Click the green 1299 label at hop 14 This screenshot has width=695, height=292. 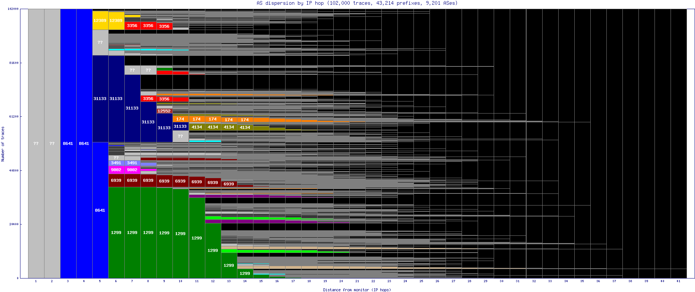click(245, 273)
